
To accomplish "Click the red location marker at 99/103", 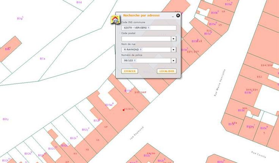I will click(x=124, y=110).
